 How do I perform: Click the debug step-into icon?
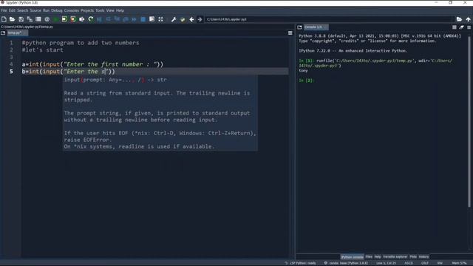117,19
